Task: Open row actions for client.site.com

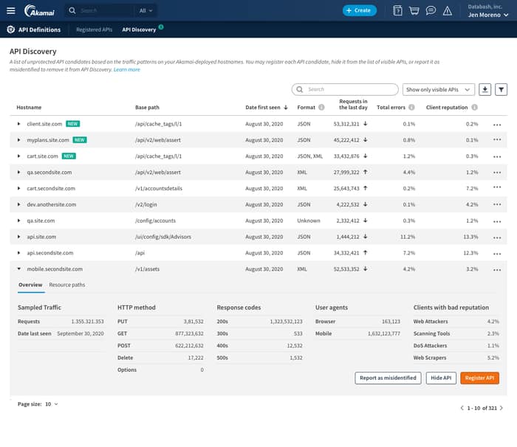Action: 497,124
